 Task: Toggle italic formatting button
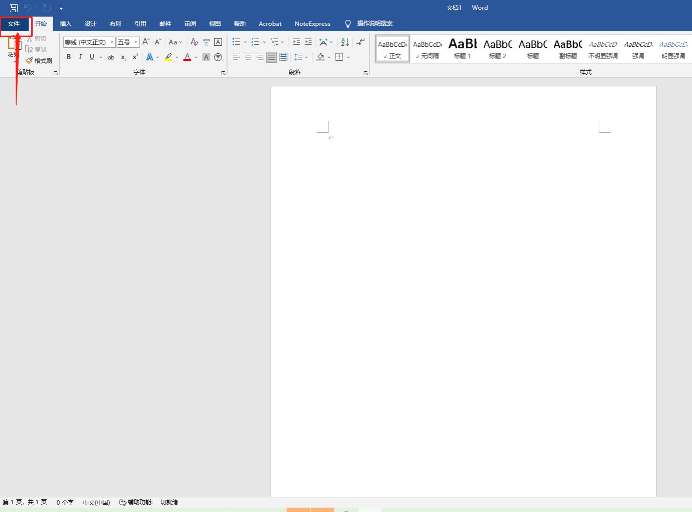pos(80,57)
